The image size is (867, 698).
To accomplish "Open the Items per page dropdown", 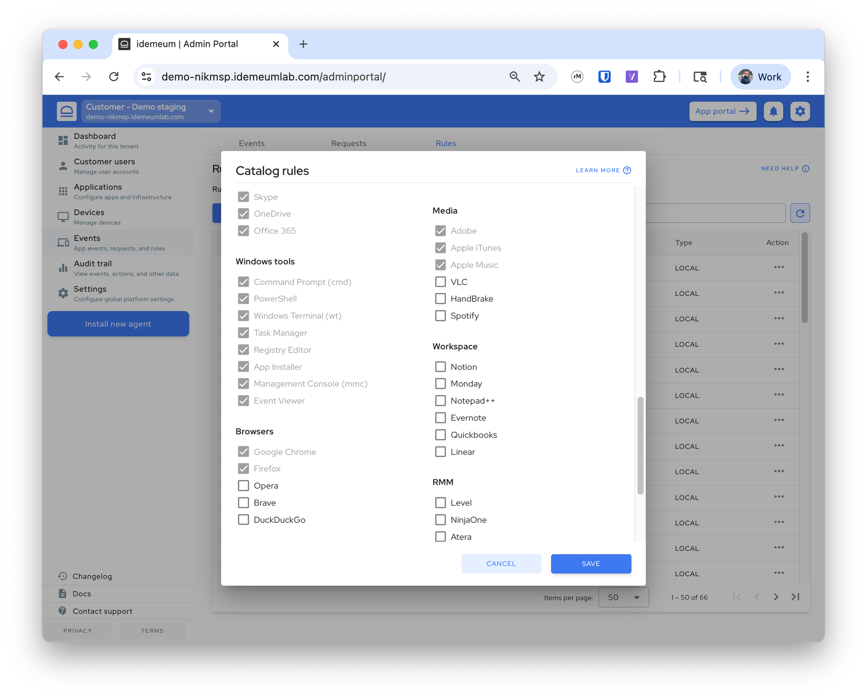I will tap(623, 597).
